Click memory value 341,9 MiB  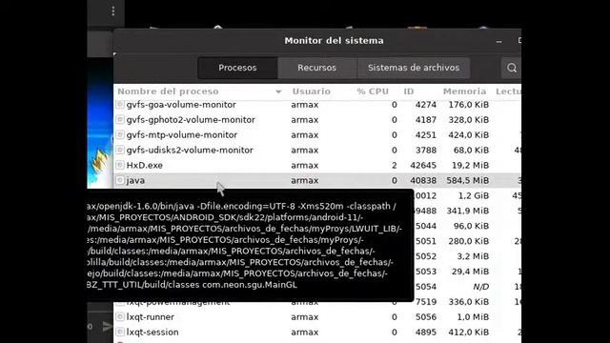468,211
